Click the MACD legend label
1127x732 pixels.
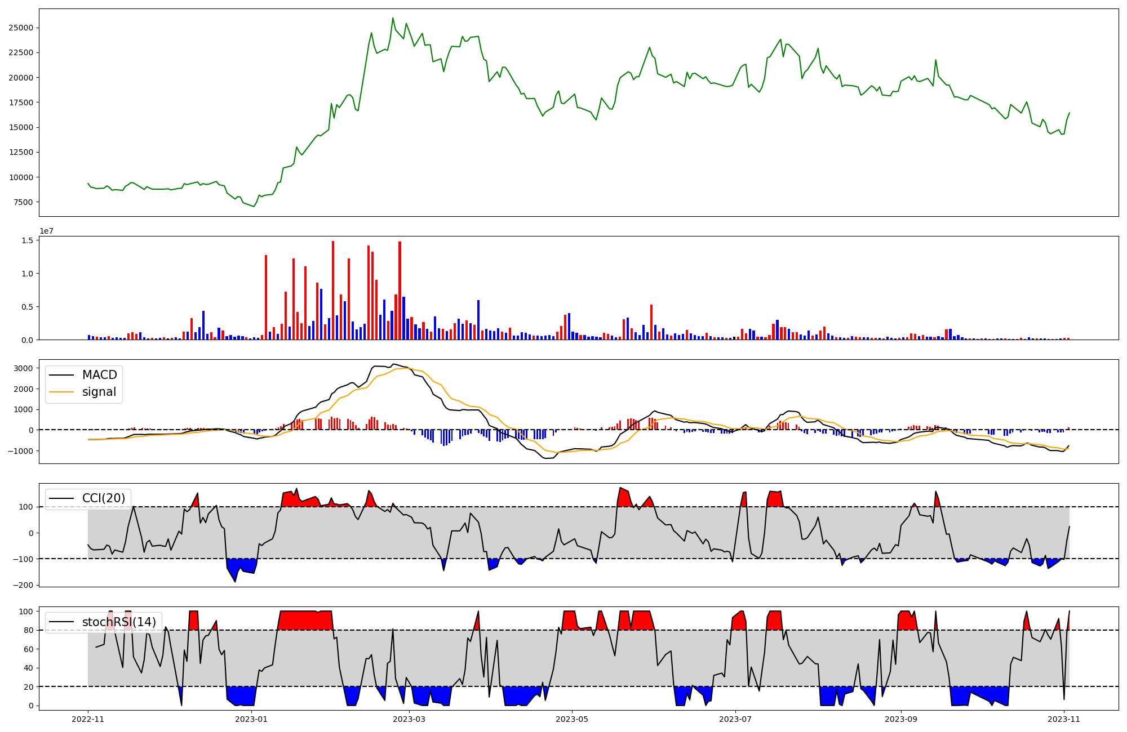click(x=99, y=375)
